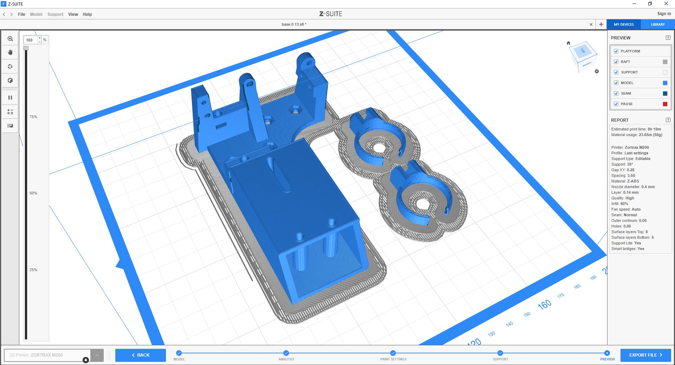Click the 'Printer: Zortrax M200' report line
Image resolution: width=675 pixels, height=365 pixels.
click(x=630, y=147)
